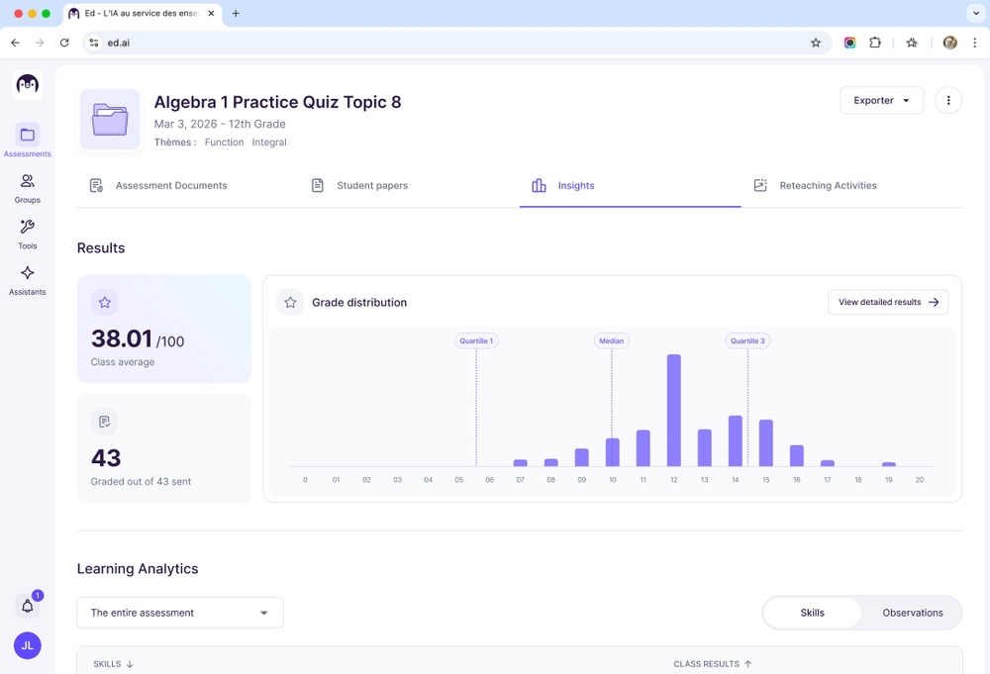The image size is (990, 674).
Task: Open the Tools sidebar icon
Action: point(27,233)
